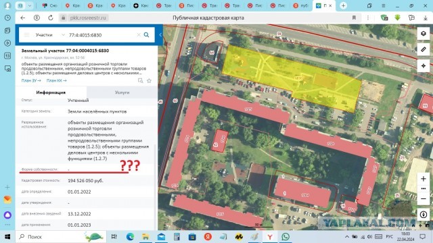Click the search magnifier icon
The width and height of the screenshot is (433, 243).
pos(146,34)
